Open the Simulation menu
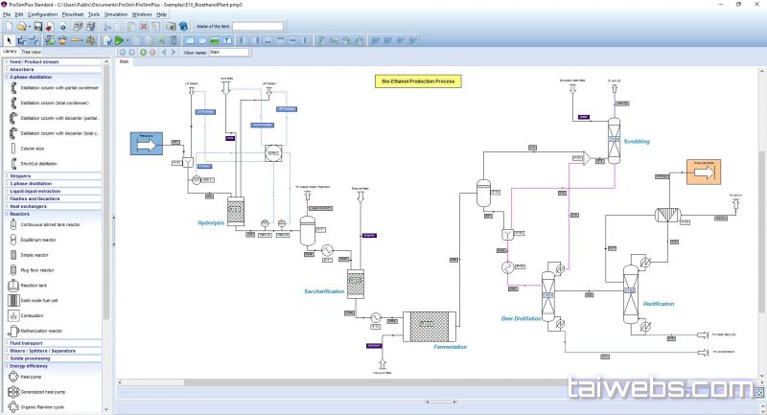 click(115, 14)
